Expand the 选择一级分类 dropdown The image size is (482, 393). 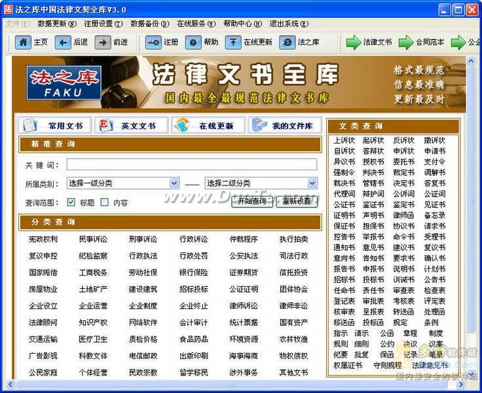pos(174,183)
